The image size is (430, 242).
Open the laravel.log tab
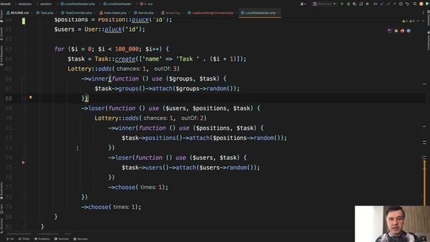[171, 13]
